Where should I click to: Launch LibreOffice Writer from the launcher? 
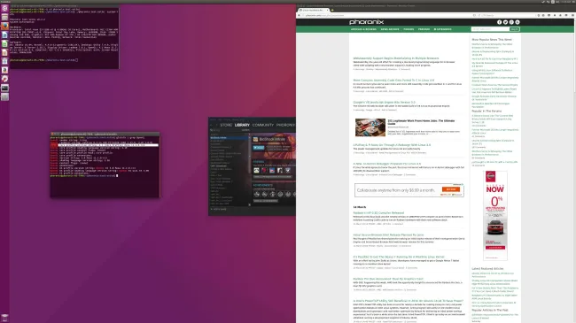(4, 35)
